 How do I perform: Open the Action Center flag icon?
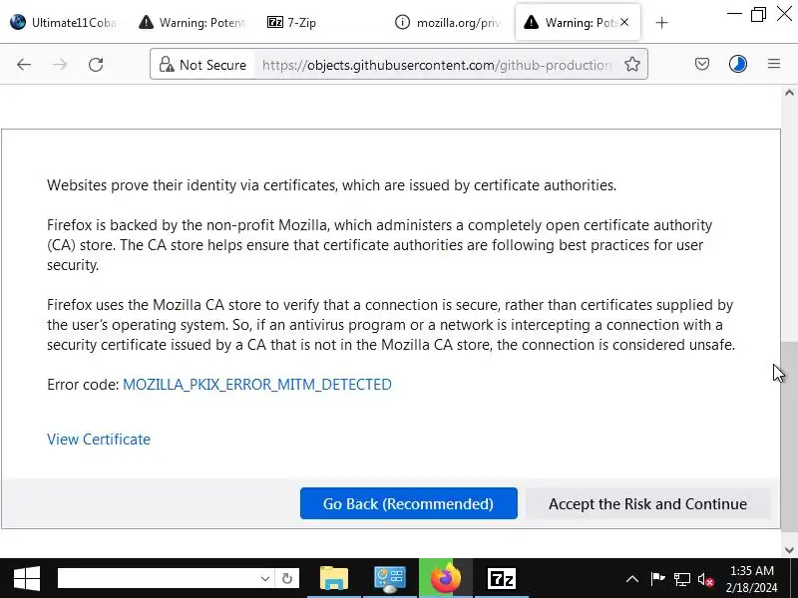tap(657, 579)
